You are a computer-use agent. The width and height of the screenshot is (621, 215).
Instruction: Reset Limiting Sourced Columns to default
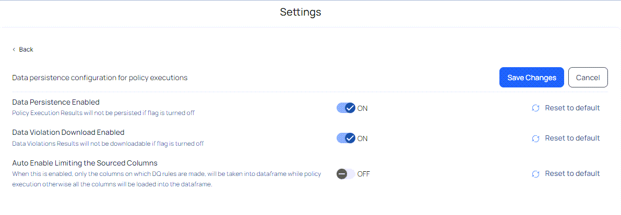(x=566, y=173)
